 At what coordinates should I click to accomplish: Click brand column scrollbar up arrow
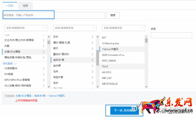coord(146,37)
